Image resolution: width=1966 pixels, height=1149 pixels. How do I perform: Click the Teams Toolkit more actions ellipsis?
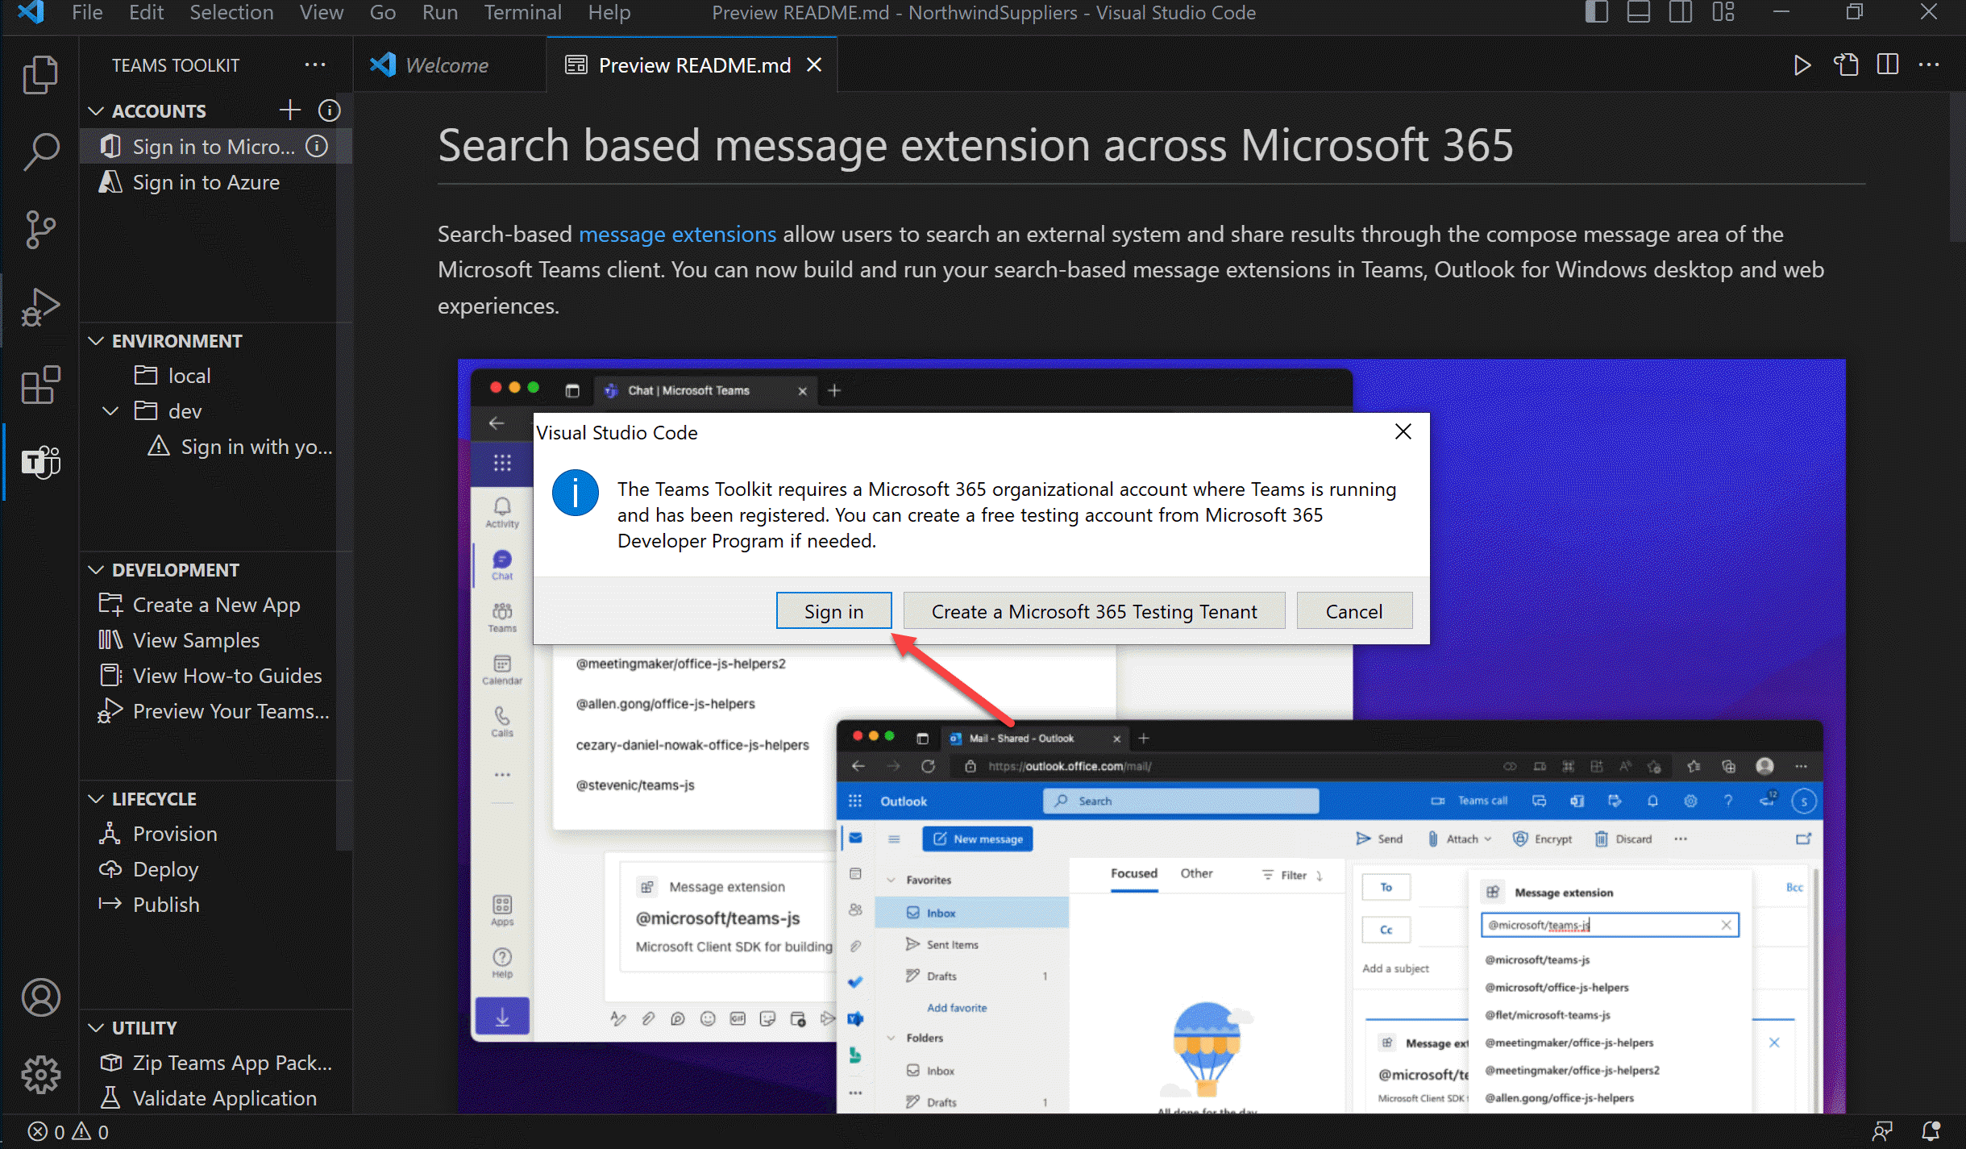point(315,65)
